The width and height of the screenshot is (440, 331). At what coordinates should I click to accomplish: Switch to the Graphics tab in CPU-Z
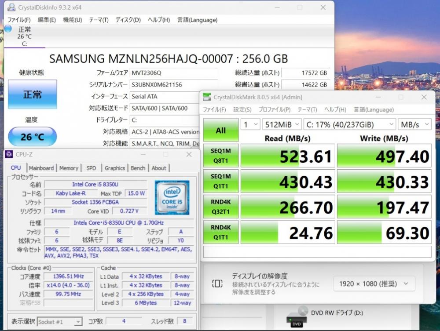point(115,168)
